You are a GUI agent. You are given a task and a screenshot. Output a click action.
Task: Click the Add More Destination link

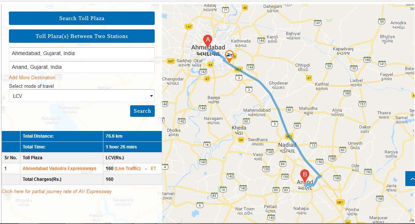[32, 77]
